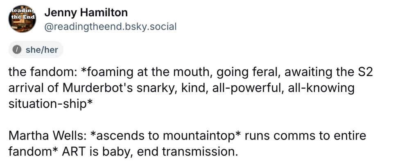Click the info icon in pronoun badge

tap(17, 50)
